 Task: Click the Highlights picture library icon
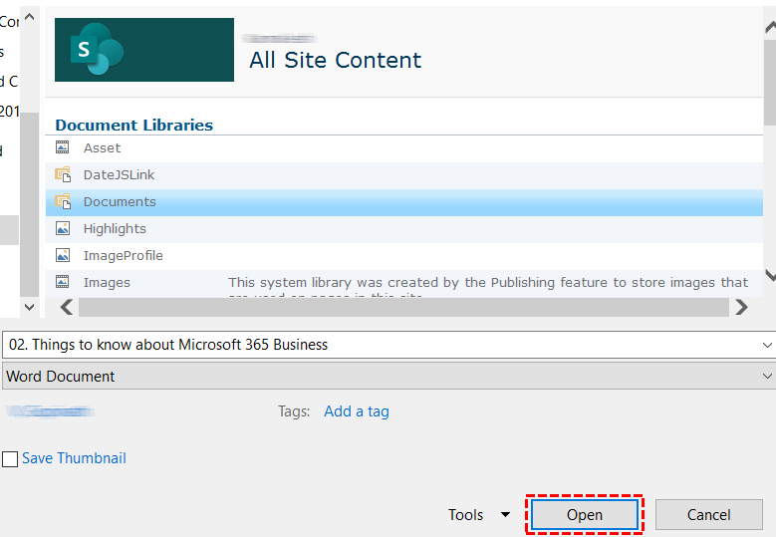coord(63,228)
